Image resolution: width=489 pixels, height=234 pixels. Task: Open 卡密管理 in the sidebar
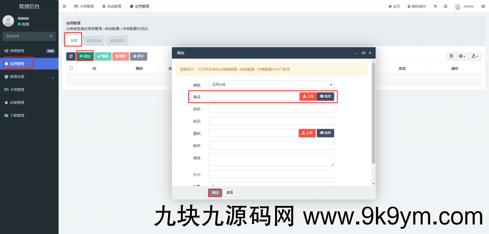[29, 90]
